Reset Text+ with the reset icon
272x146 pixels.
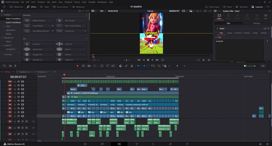(x=268, y=28)
